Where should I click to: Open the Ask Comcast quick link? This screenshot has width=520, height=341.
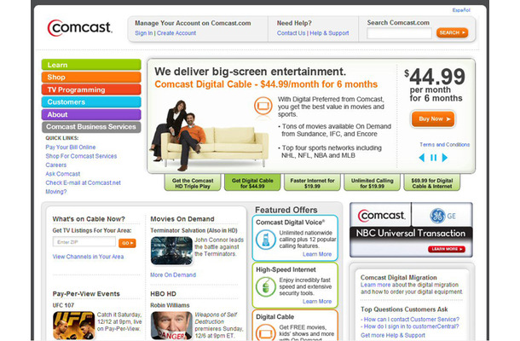[x=63, y=174]
